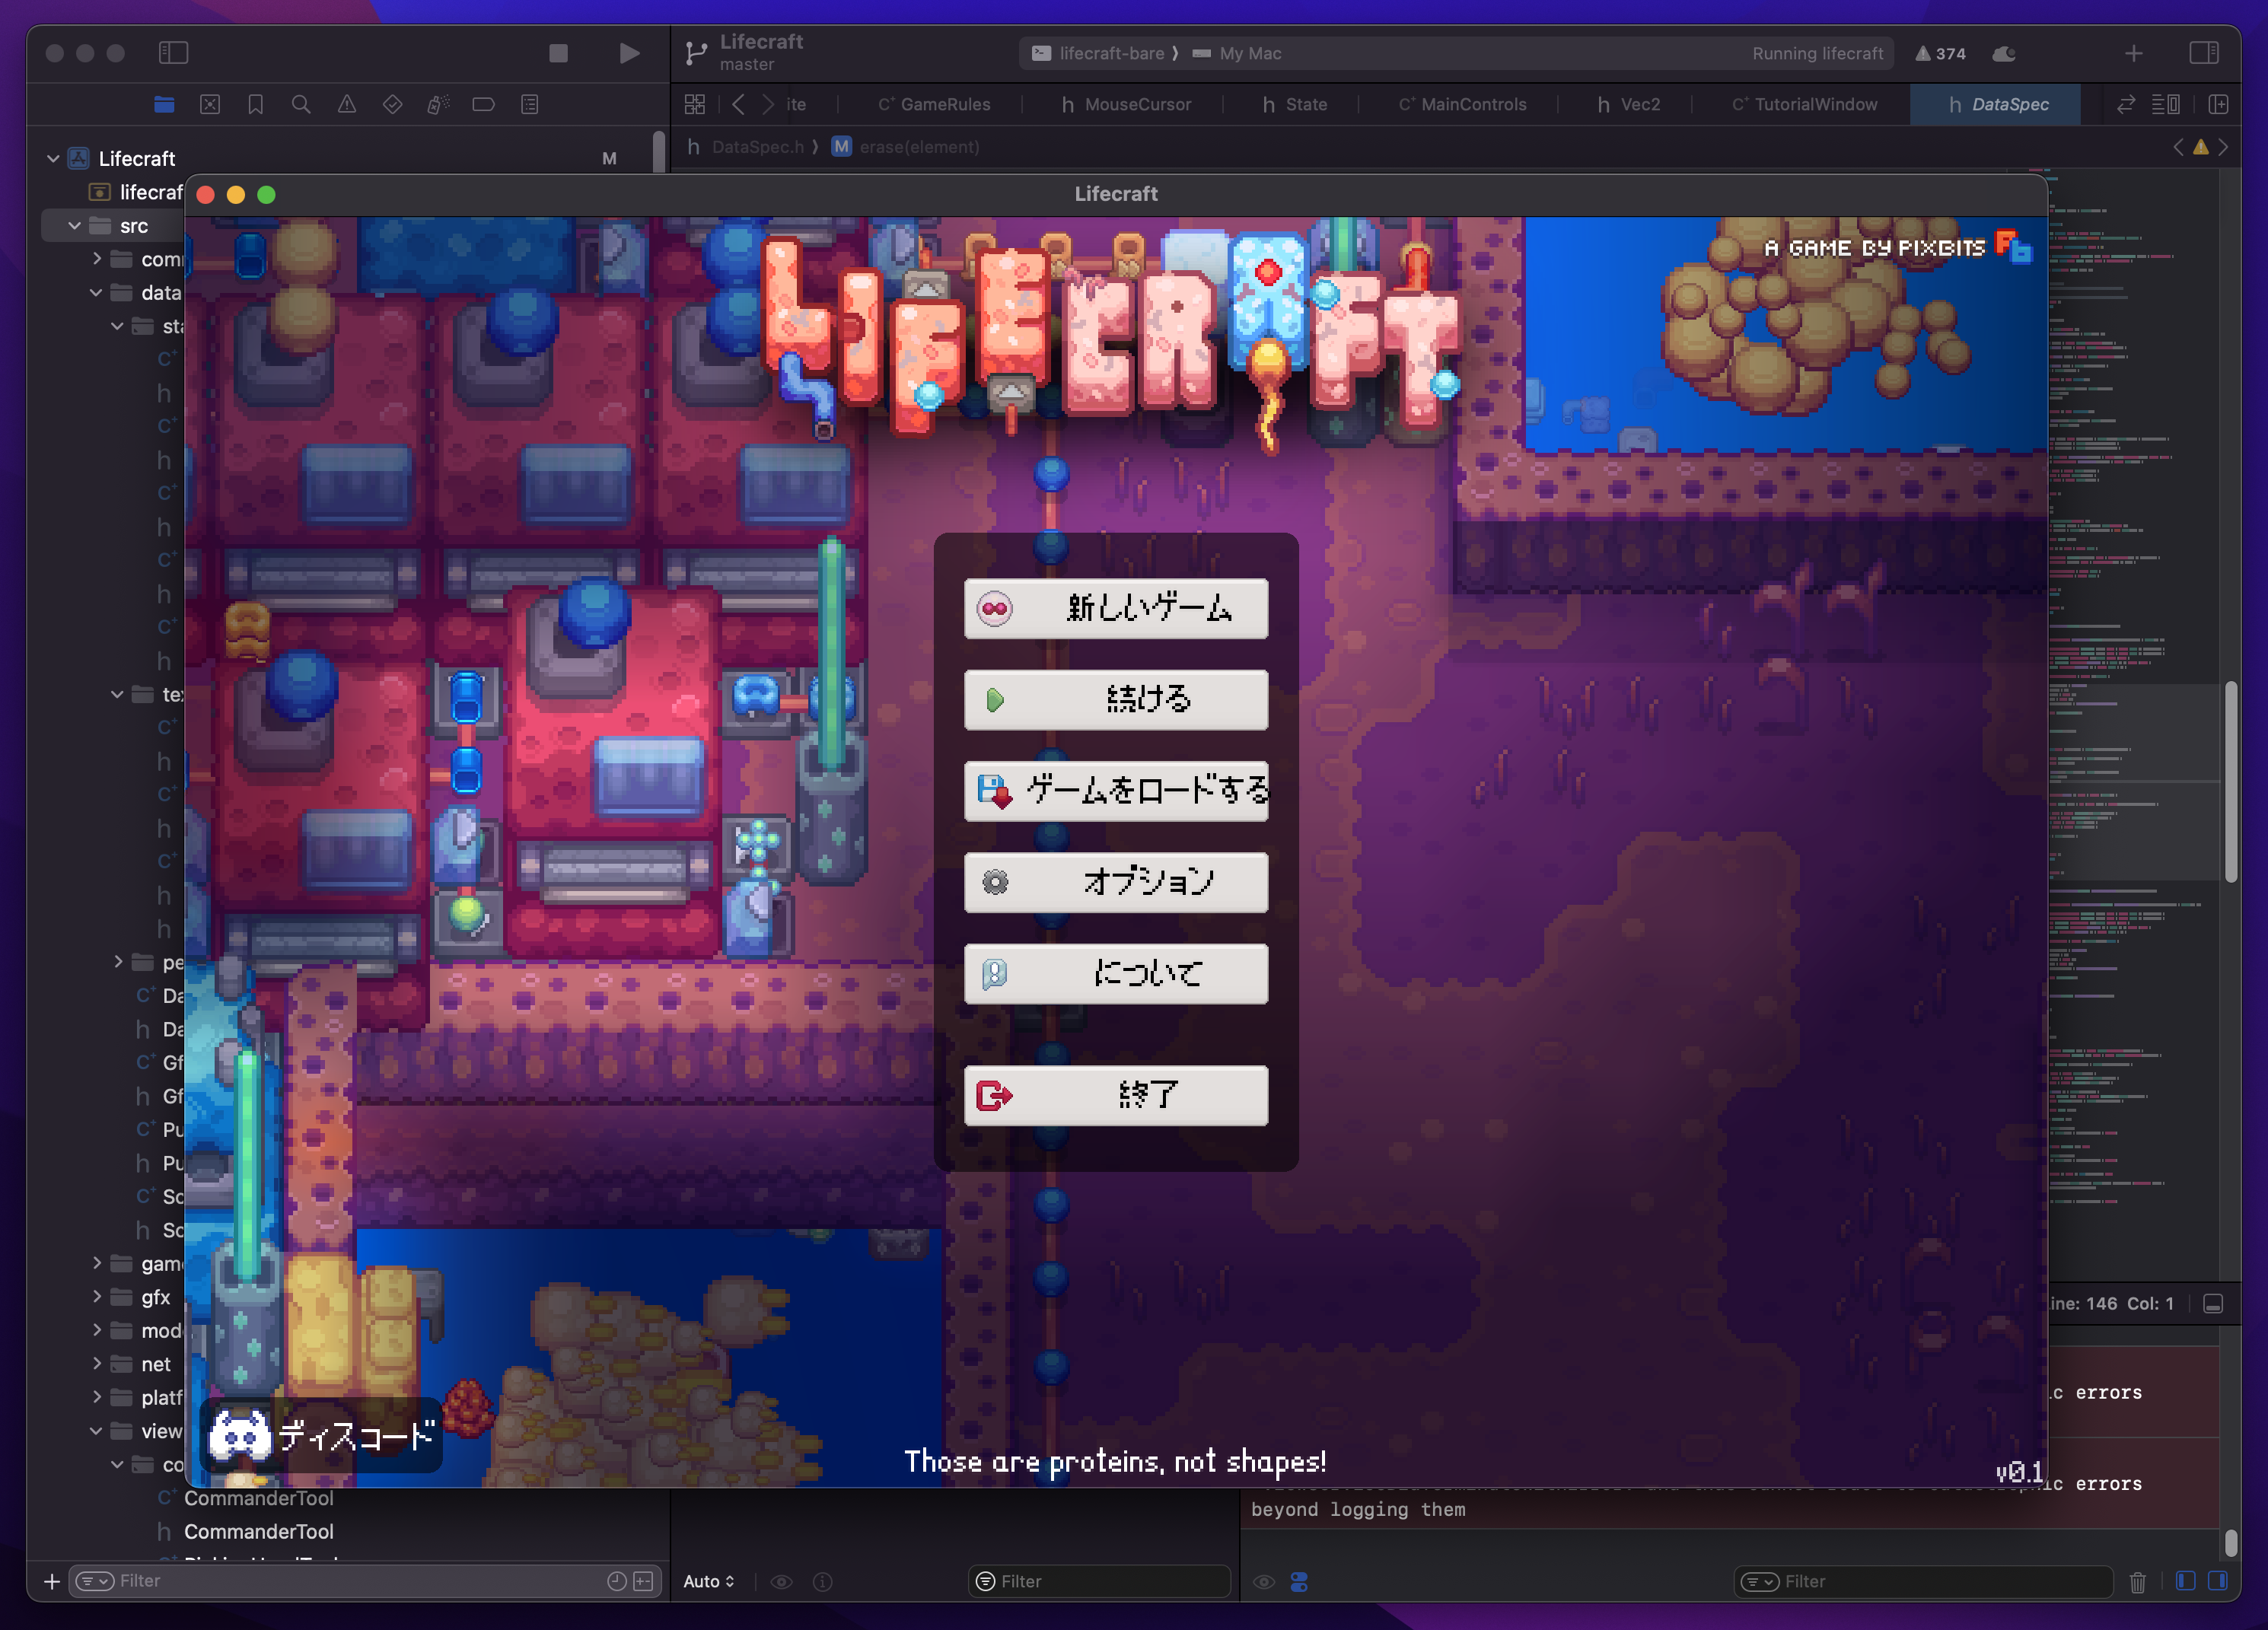Switch to the GameRules tab
The width and height of the screenshot is (2268, 1630).
[934, 104]
